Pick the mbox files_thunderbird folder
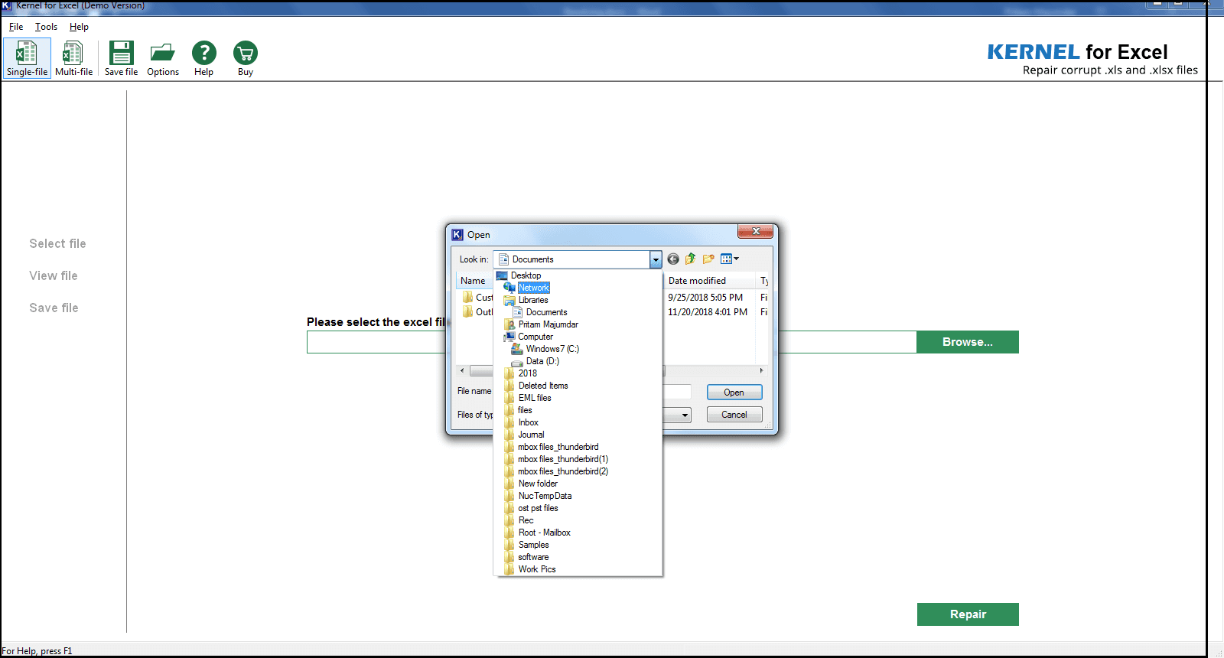 [558, 447]
